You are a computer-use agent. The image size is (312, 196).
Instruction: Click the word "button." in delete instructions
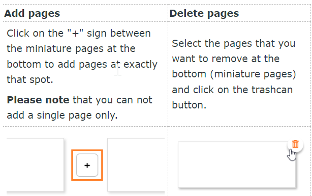(189, 105)
